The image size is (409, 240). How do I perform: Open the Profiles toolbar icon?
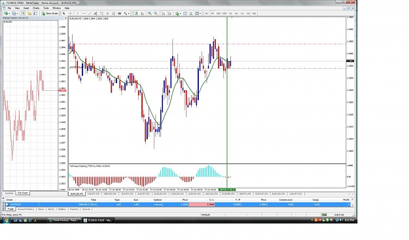(14, 13)
